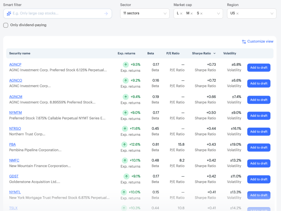Screen dimensions: 281x211
Task: Click the green up-arrow icon for AGNCP
Action: (x=126, y=65)
